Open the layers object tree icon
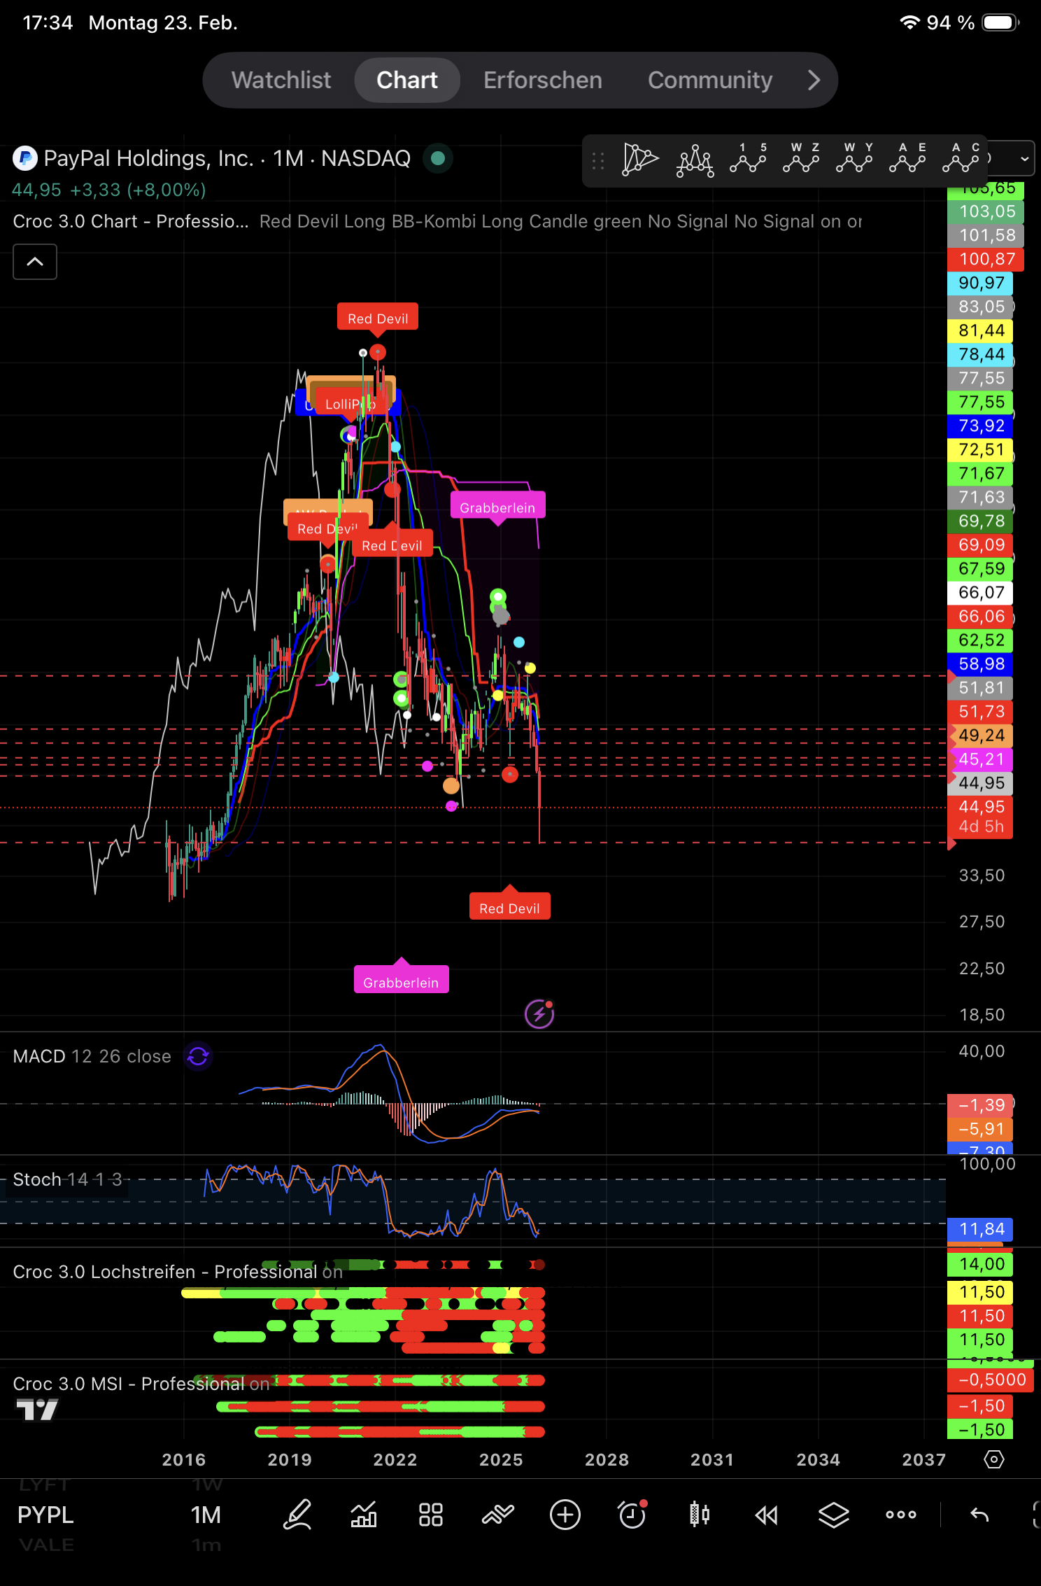The width and height of the screenshot is (1041, 1586). click(x=834, y=1515)
